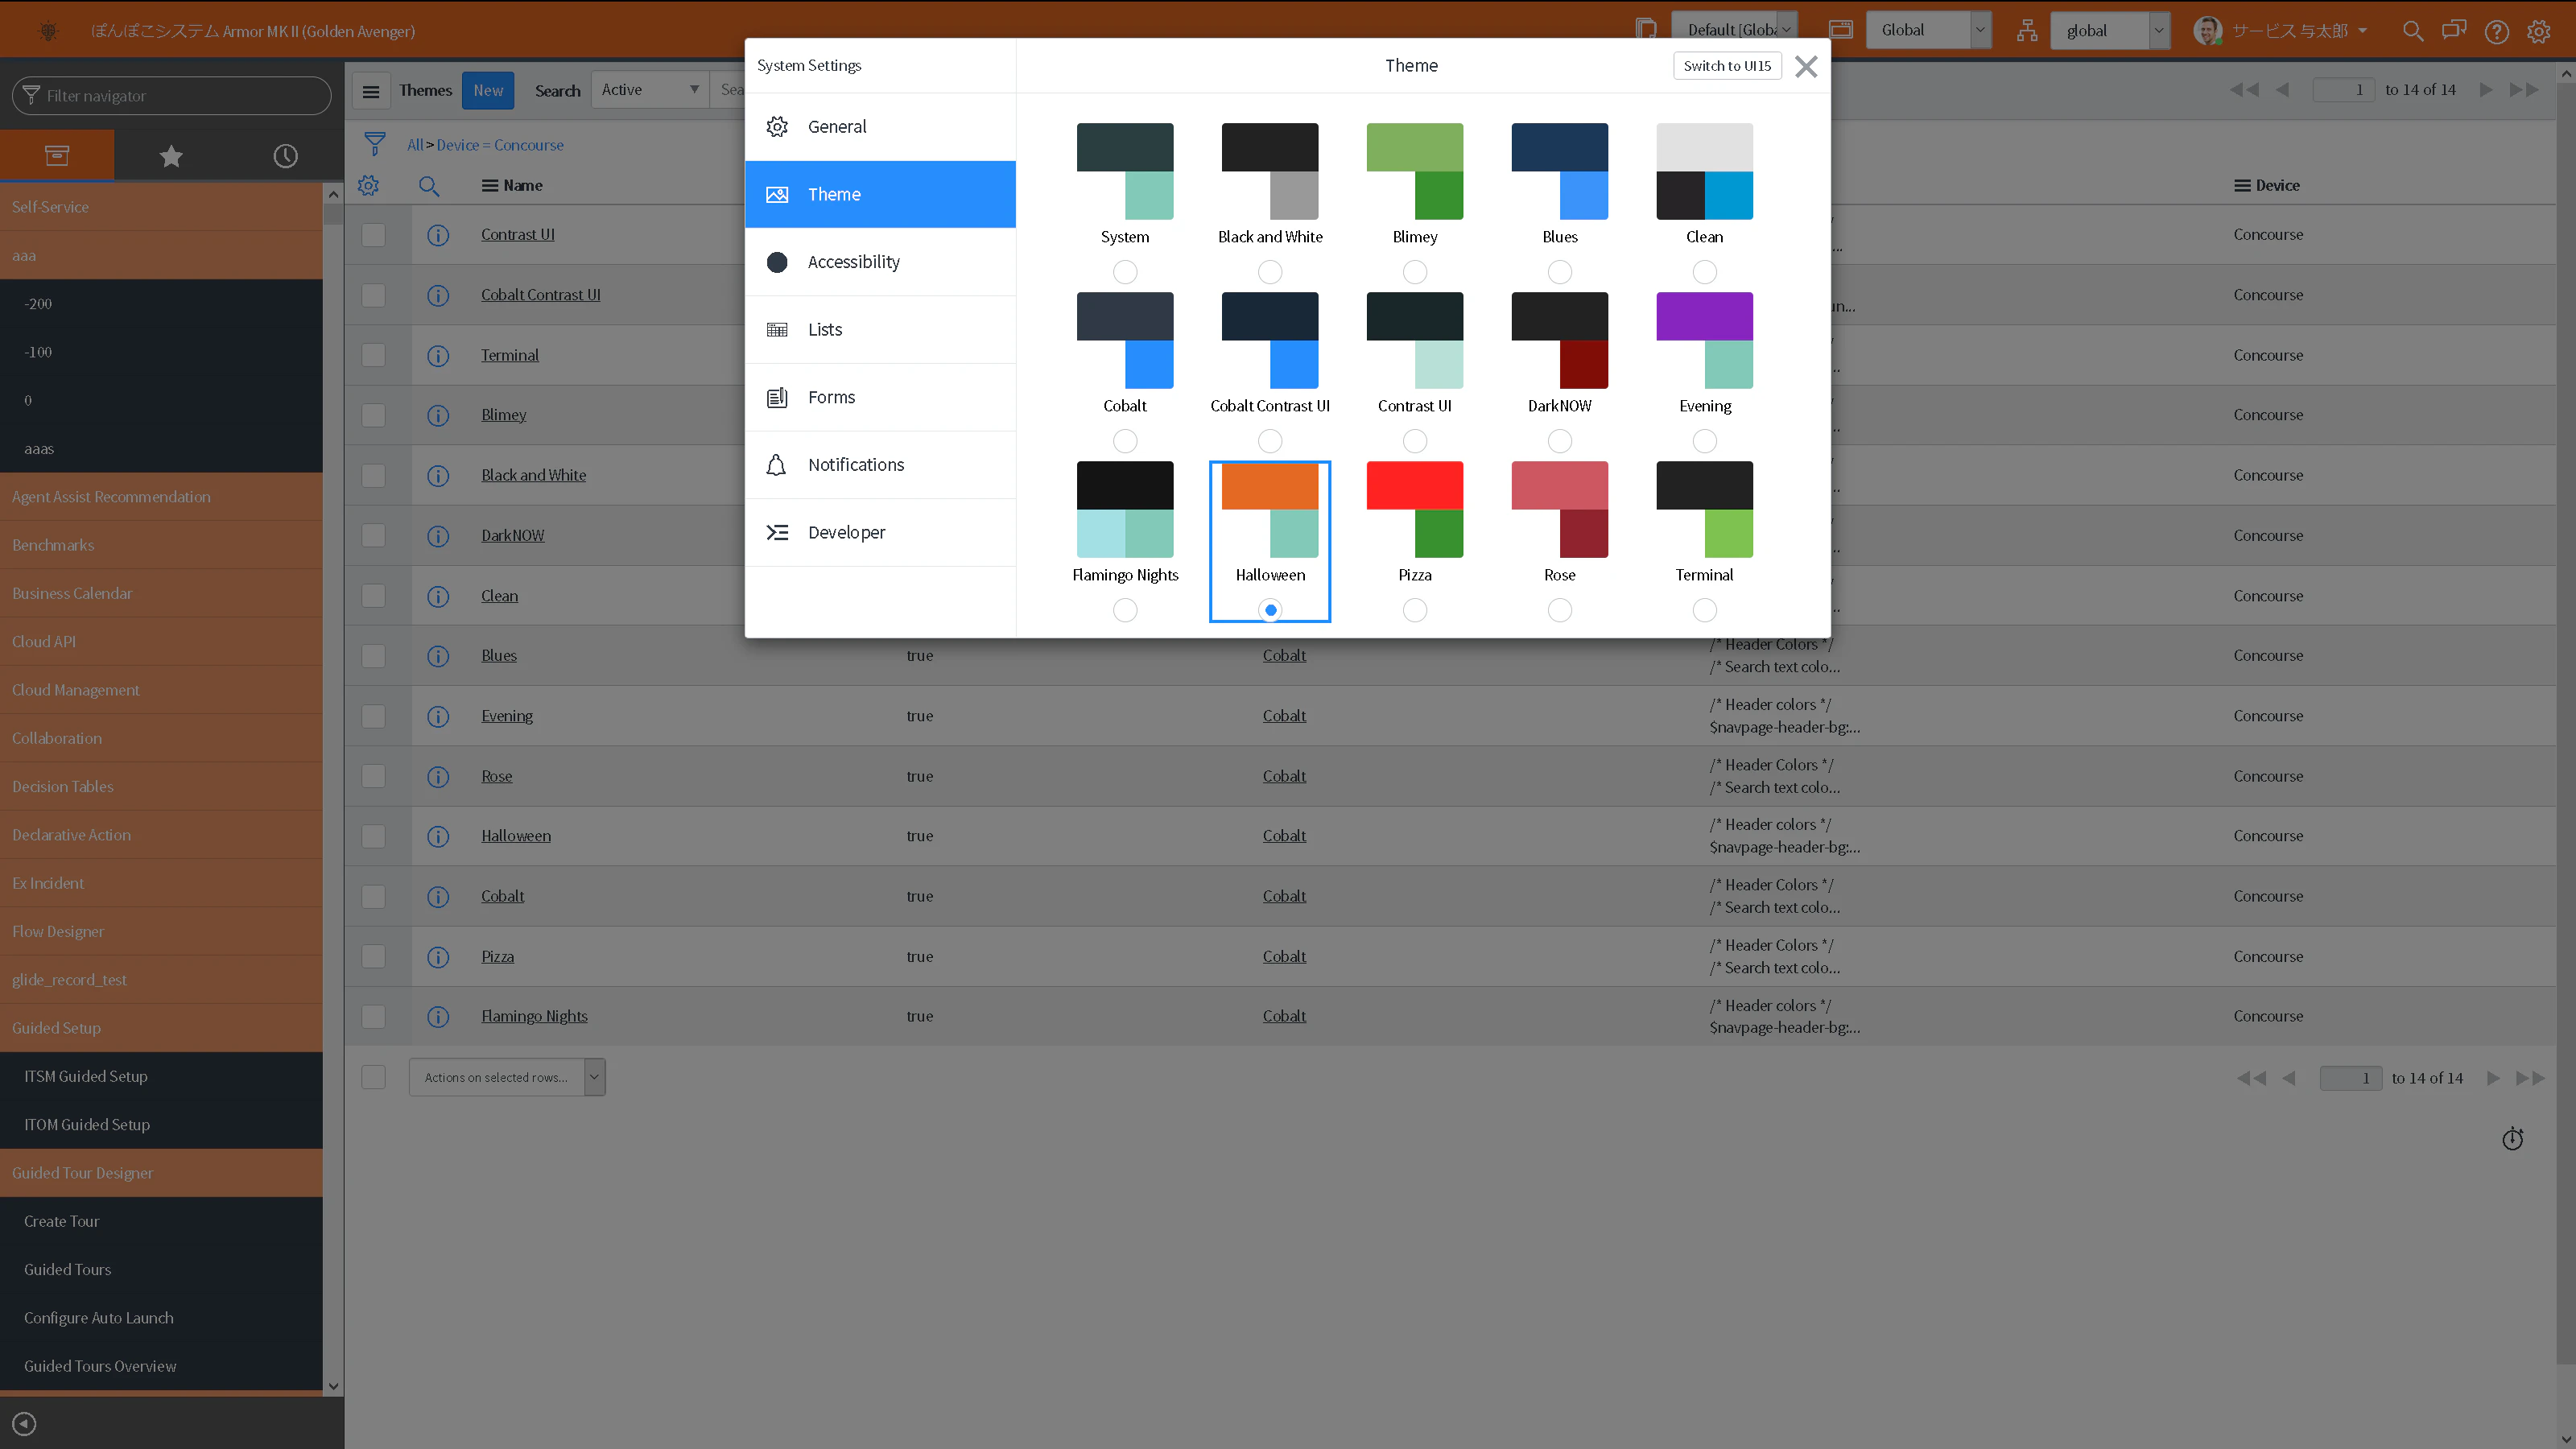Viewport: 2576px width, 1449px height.
Task: Switch to the Accessibility settings tab
Action: 880,262
